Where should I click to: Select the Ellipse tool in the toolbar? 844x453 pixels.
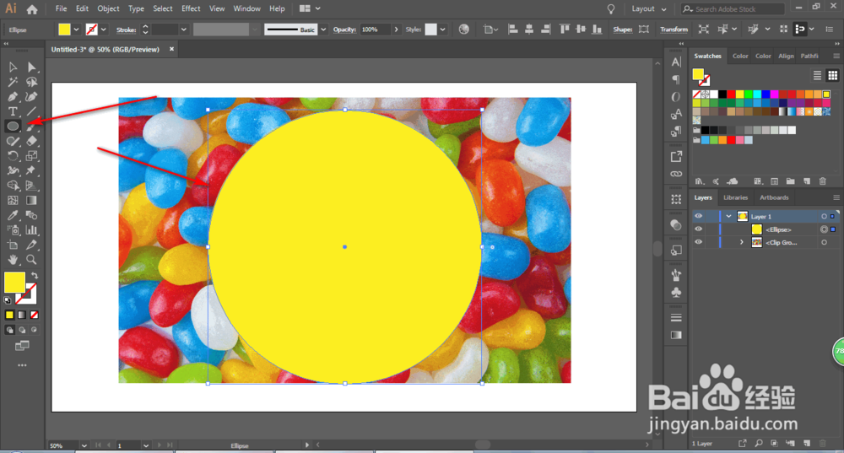(13, 126)
